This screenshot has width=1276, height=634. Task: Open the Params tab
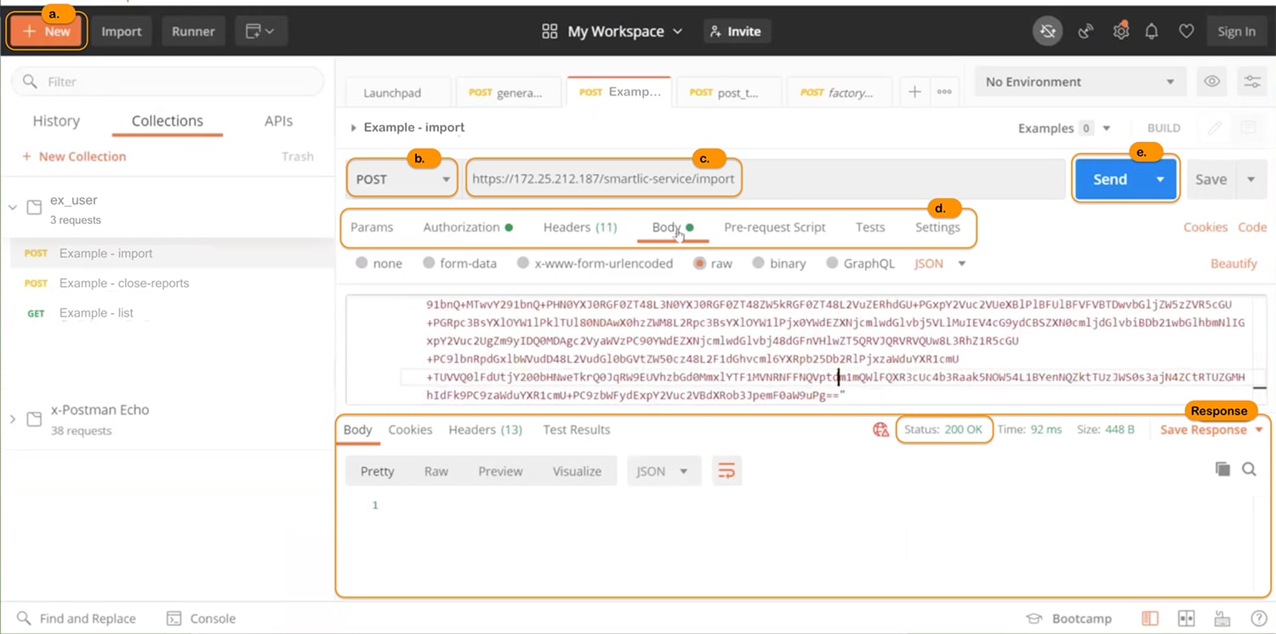tap(372, 227)
